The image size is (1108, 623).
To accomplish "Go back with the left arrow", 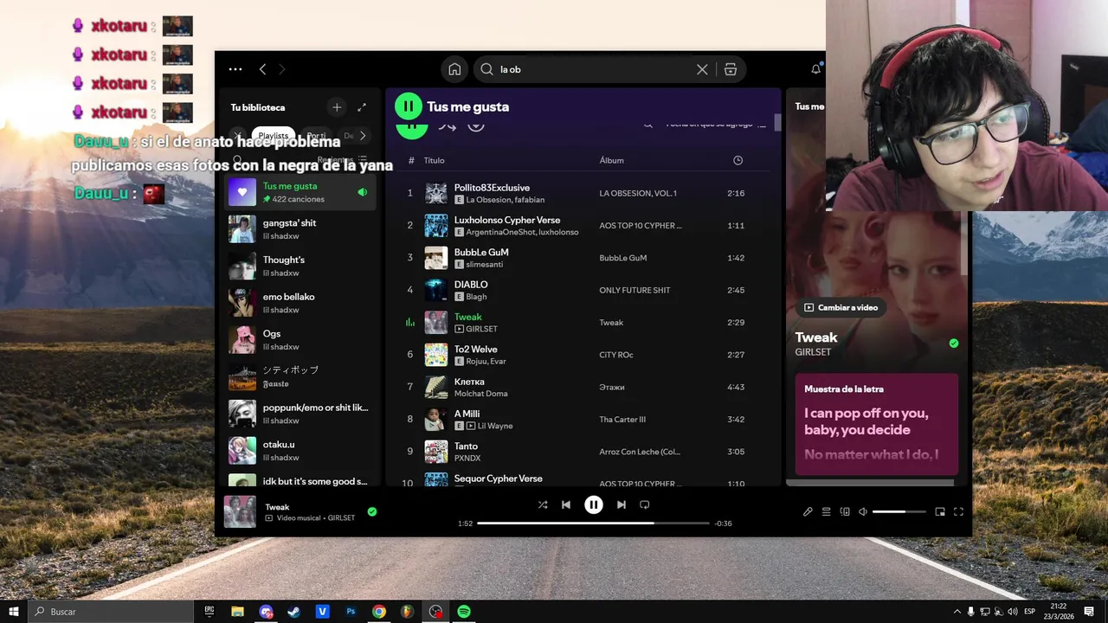I will [262, 69].
